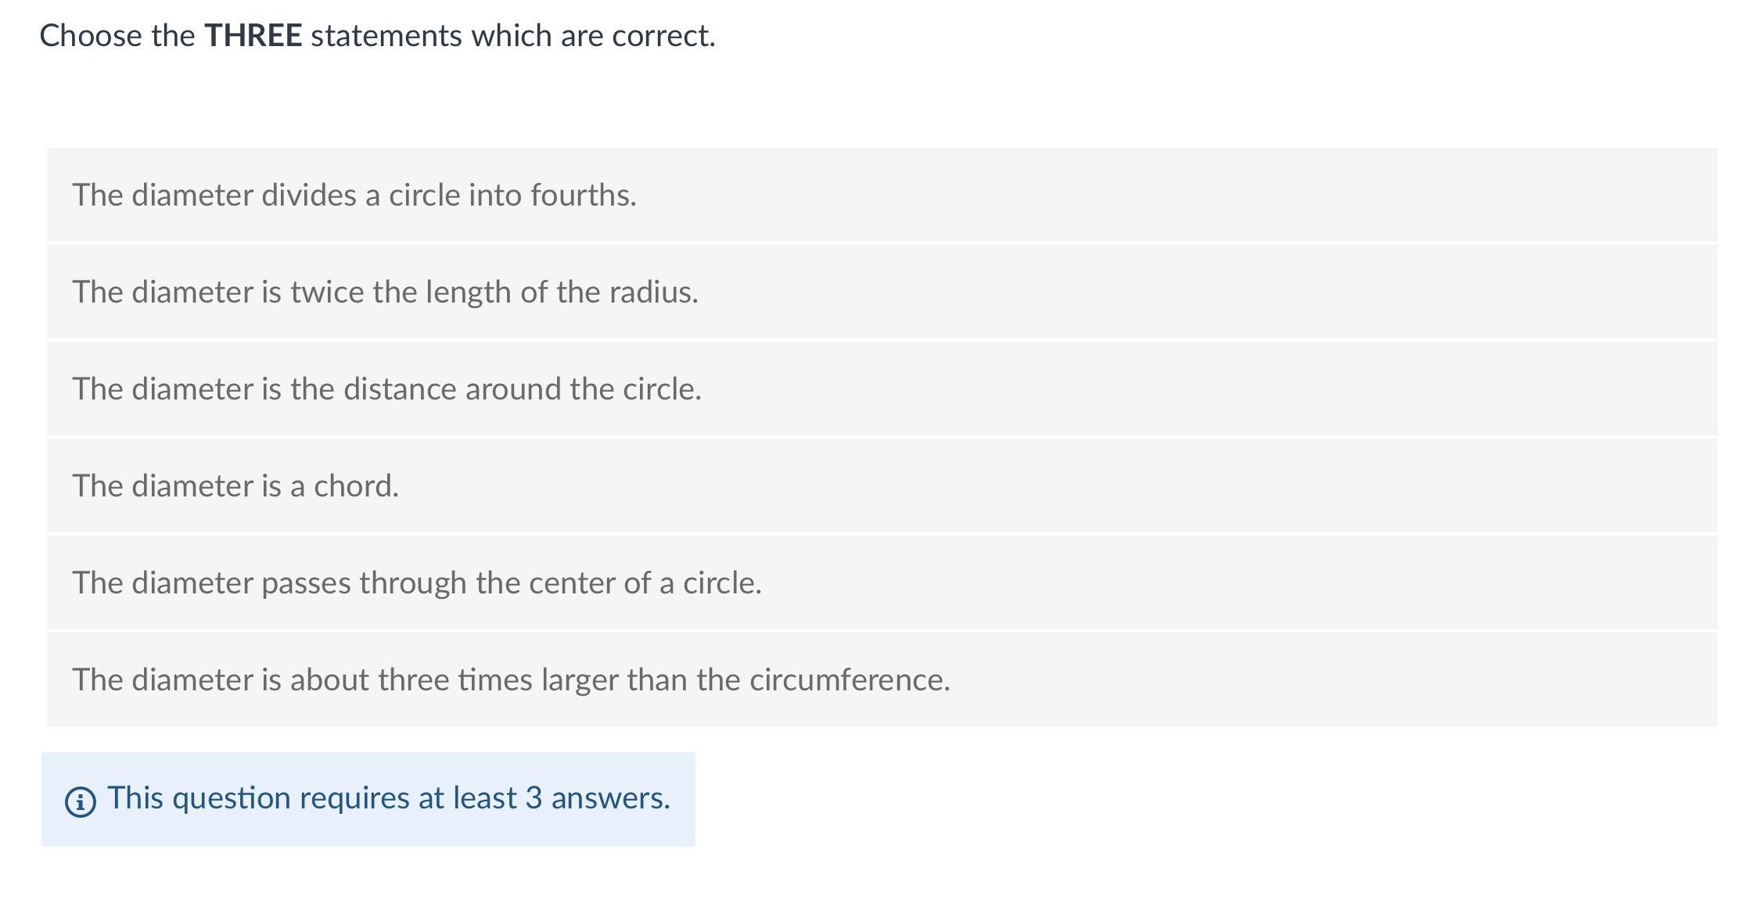The image size is (1743, 921).
Task: Click the "This question requires at least 3 answers" notice
Action: pyautogui.click(x=388, y=798)
